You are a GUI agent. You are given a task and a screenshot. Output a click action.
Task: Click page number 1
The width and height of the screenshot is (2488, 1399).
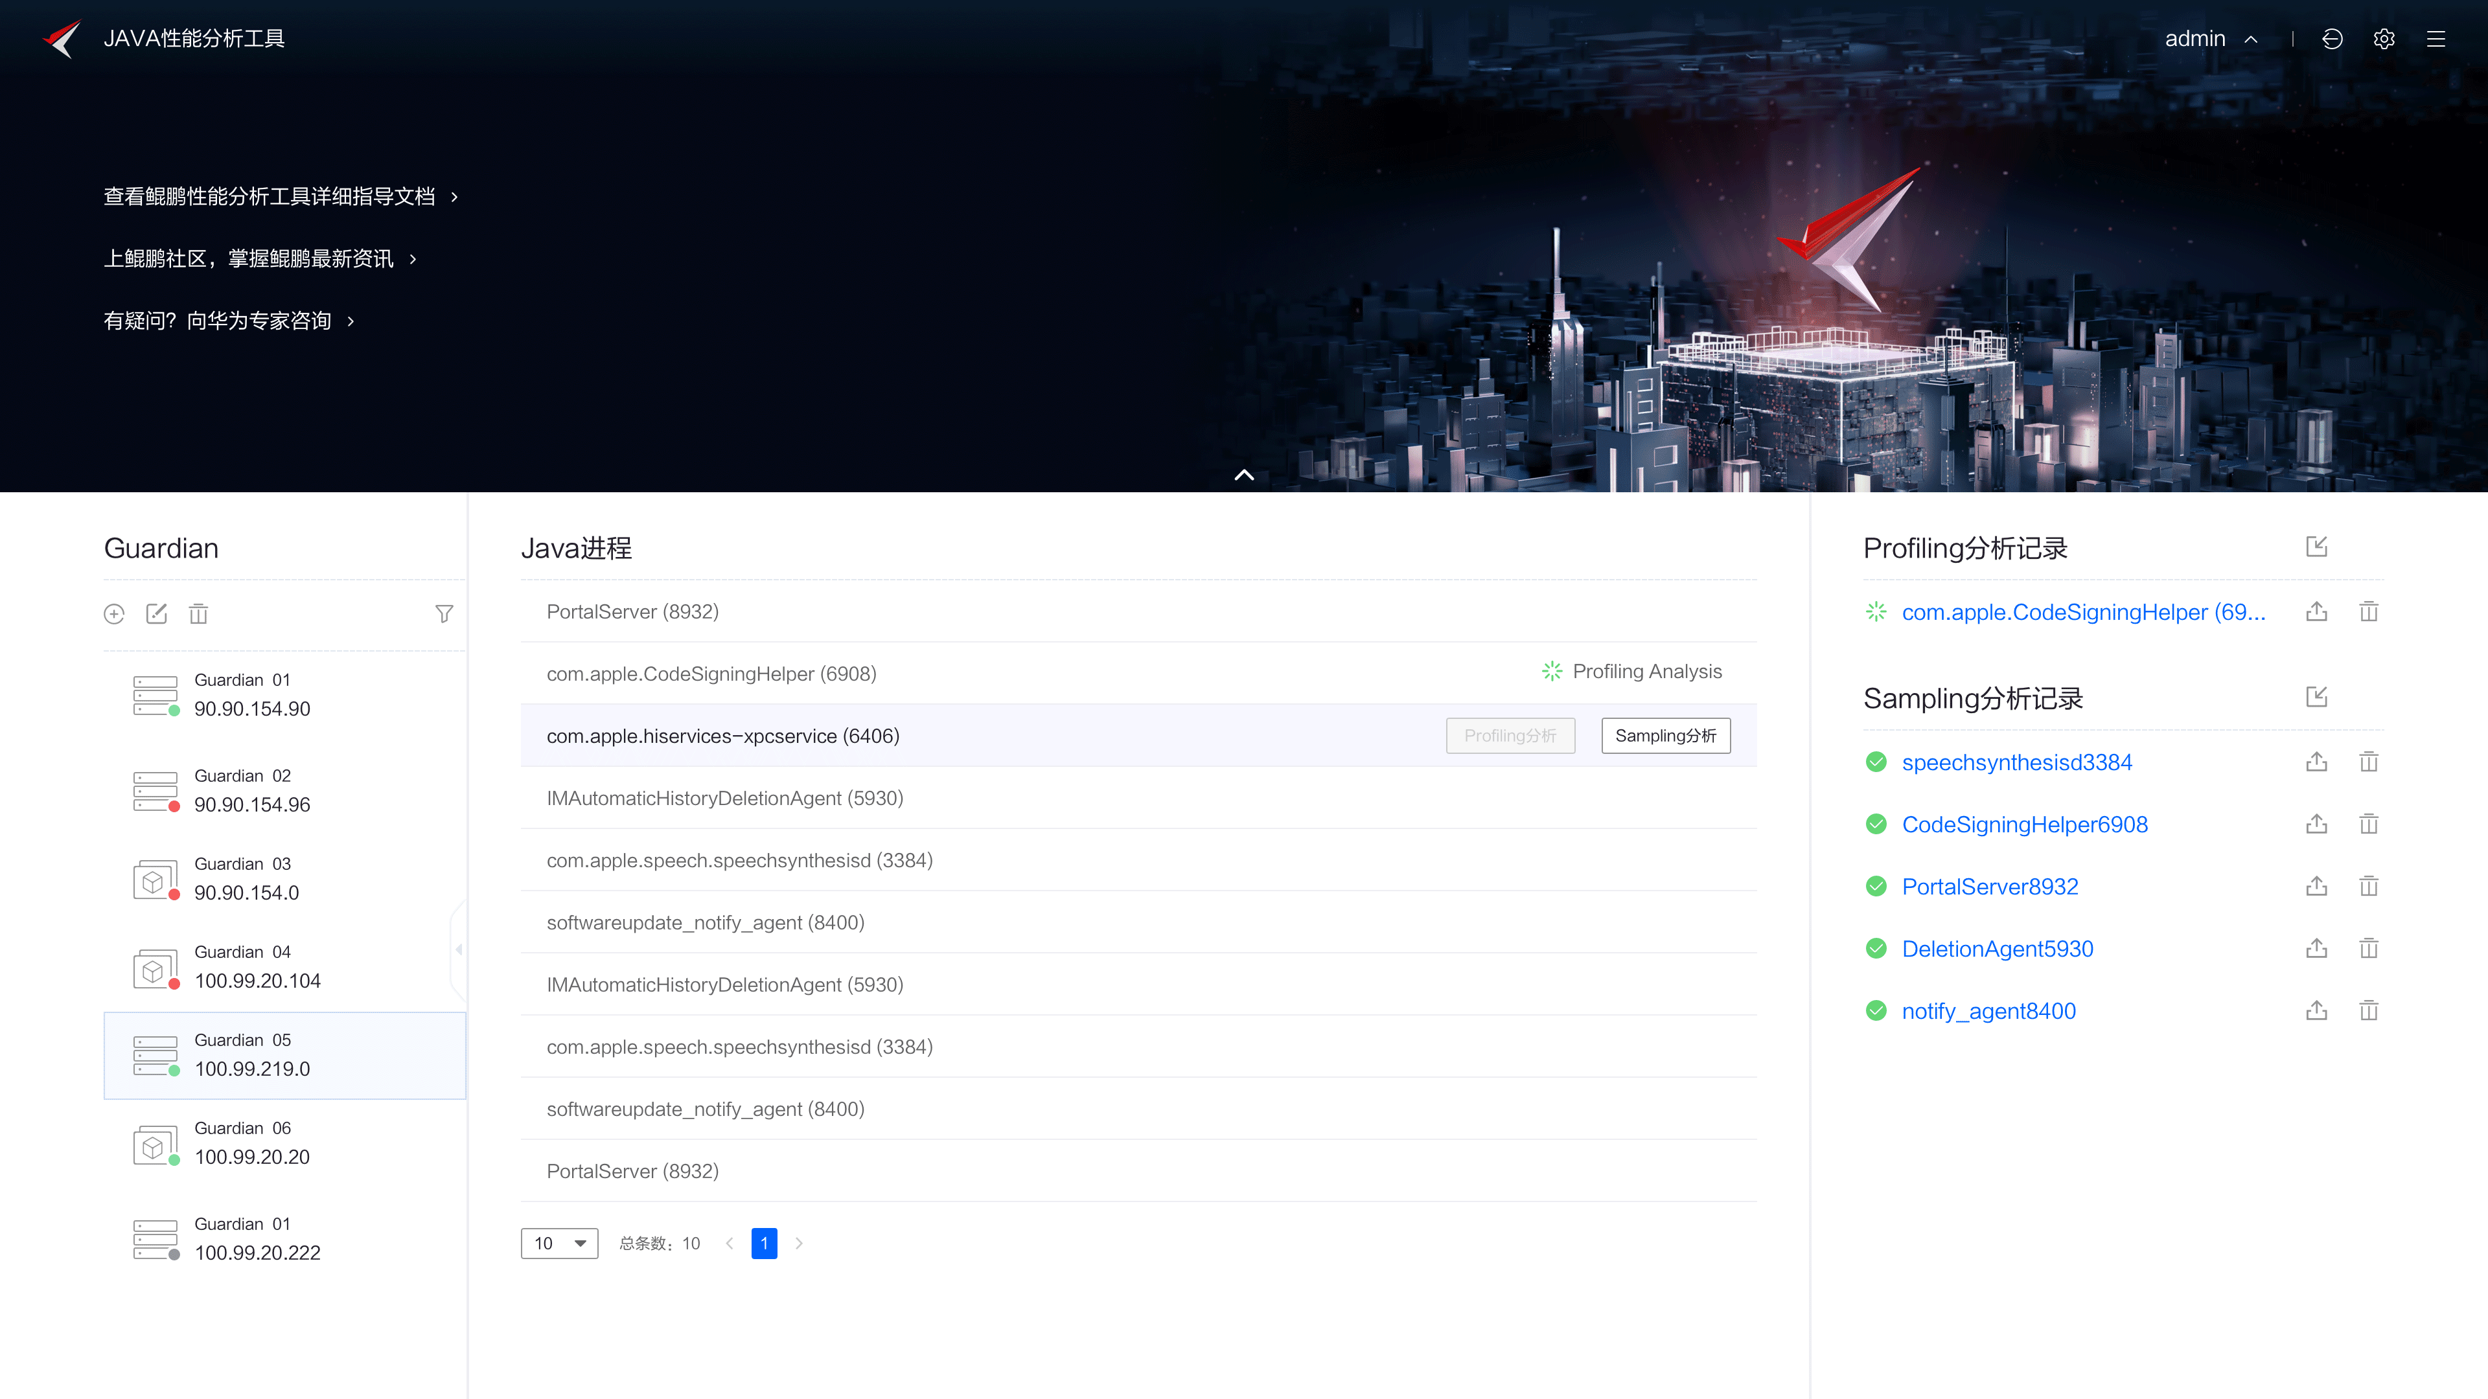point(764,1244)
